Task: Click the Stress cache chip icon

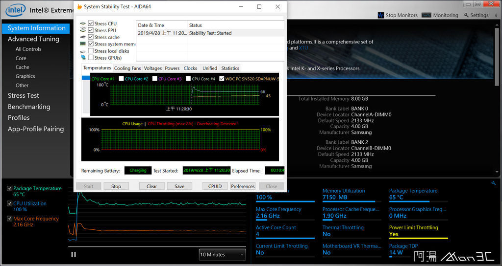Action: [83, 37]
